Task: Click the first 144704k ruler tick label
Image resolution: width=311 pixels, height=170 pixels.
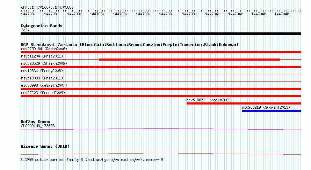Action: (212, 14)
